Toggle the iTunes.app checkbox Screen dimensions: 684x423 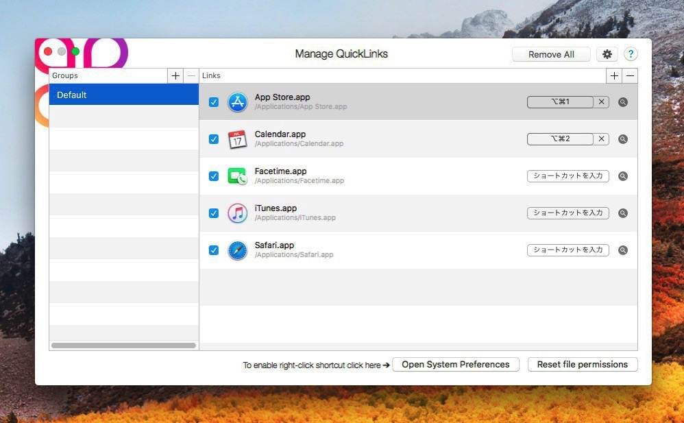point(213,213)
